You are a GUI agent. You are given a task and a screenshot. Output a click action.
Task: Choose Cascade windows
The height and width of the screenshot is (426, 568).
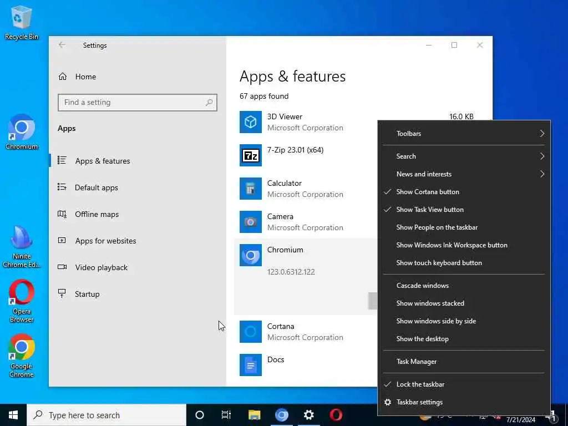(x=464, y=286)
